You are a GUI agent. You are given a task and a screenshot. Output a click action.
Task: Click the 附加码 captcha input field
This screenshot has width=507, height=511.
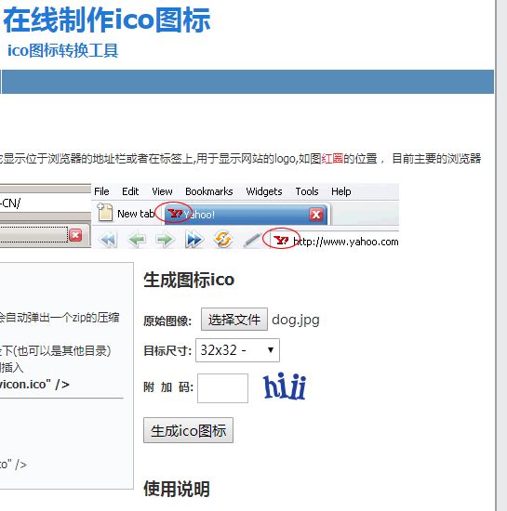223,388
